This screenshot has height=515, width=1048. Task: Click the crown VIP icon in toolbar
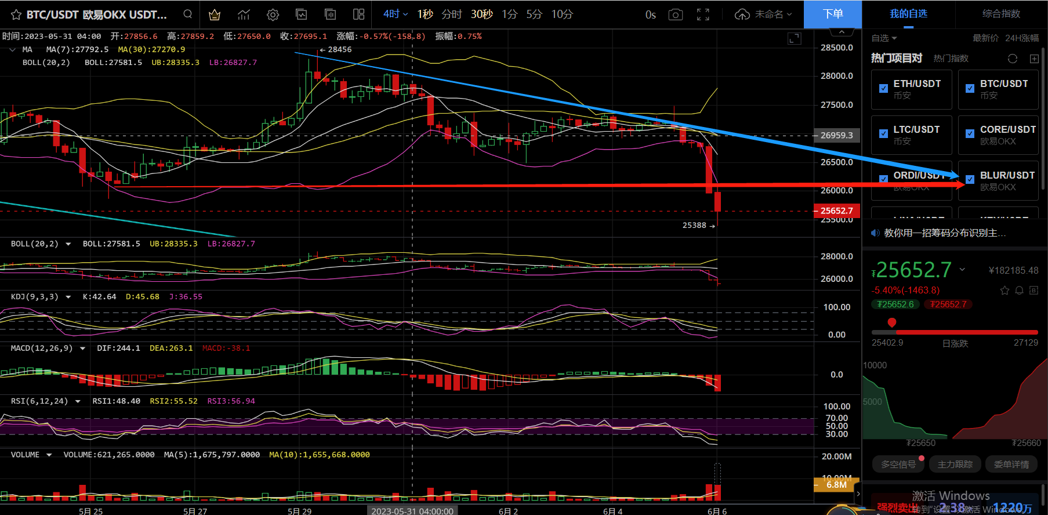tap(215, 14)
